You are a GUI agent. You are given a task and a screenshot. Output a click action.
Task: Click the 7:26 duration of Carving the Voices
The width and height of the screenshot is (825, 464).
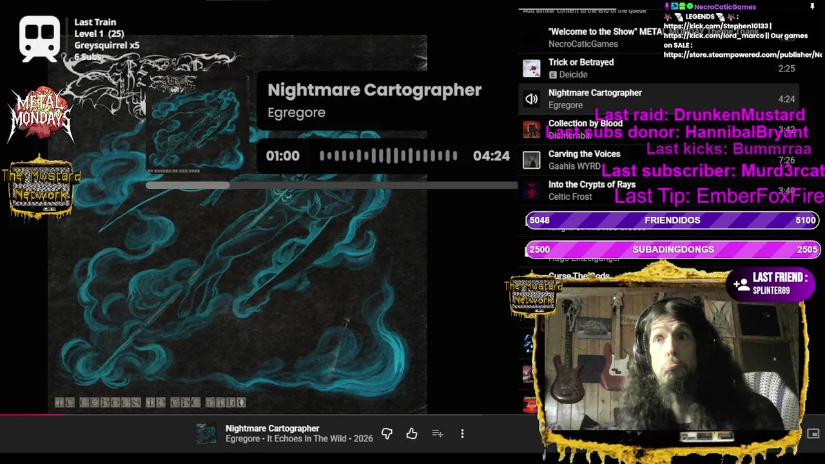pos(786,160)
